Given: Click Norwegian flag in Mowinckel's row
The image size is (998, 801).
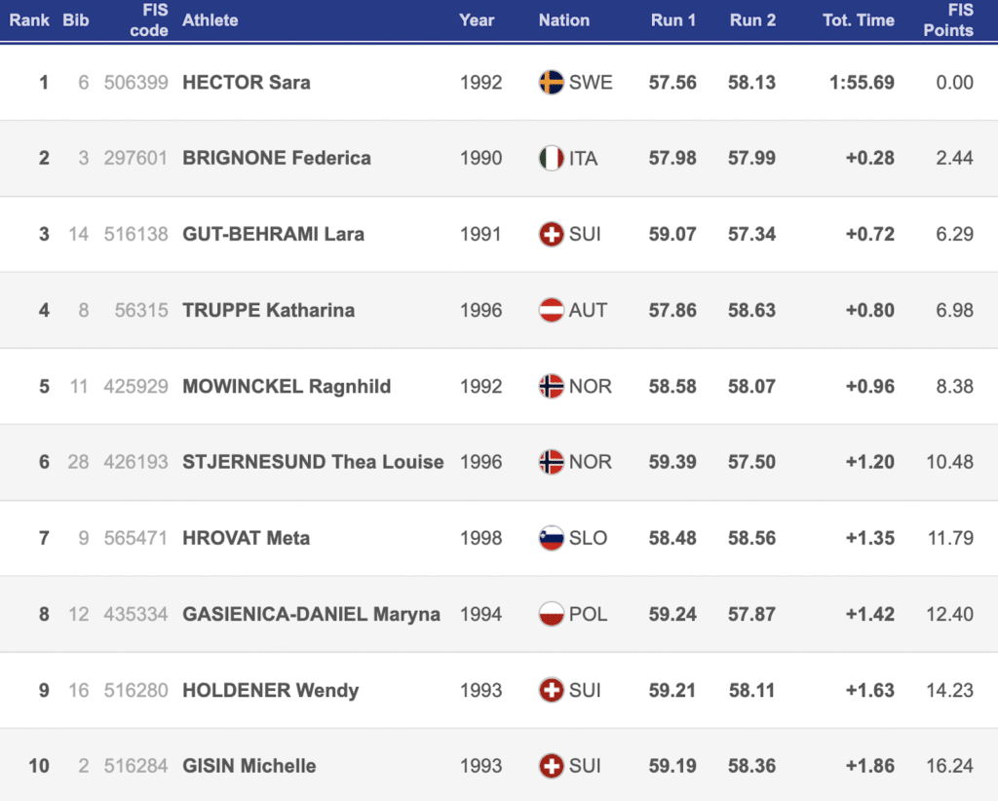Looking at the screenshot, I should pos(552,386).
